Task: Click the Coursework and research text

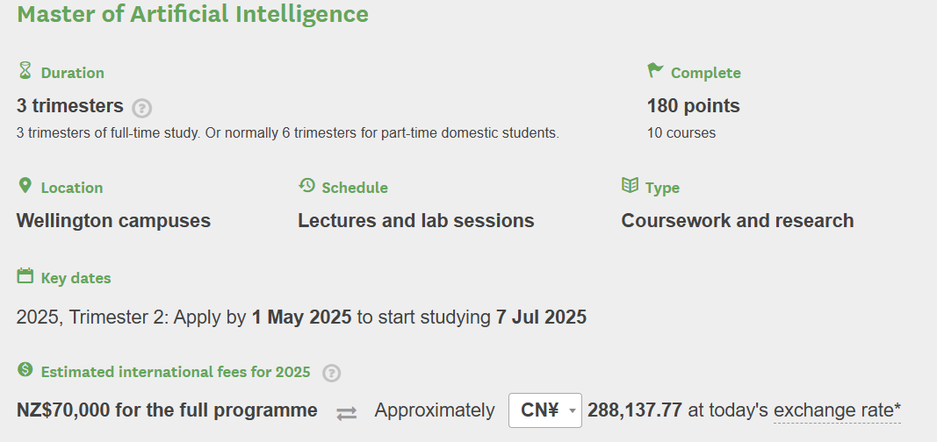Action: (x=738, y=221)
